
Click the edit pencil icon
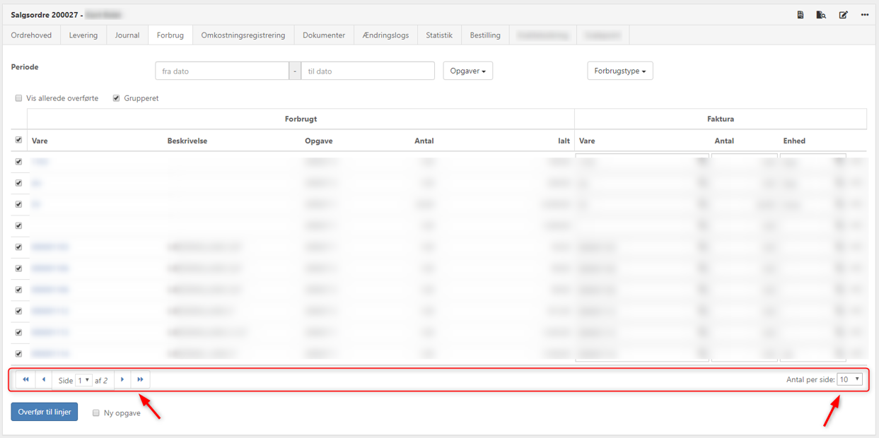pos(843,15)
